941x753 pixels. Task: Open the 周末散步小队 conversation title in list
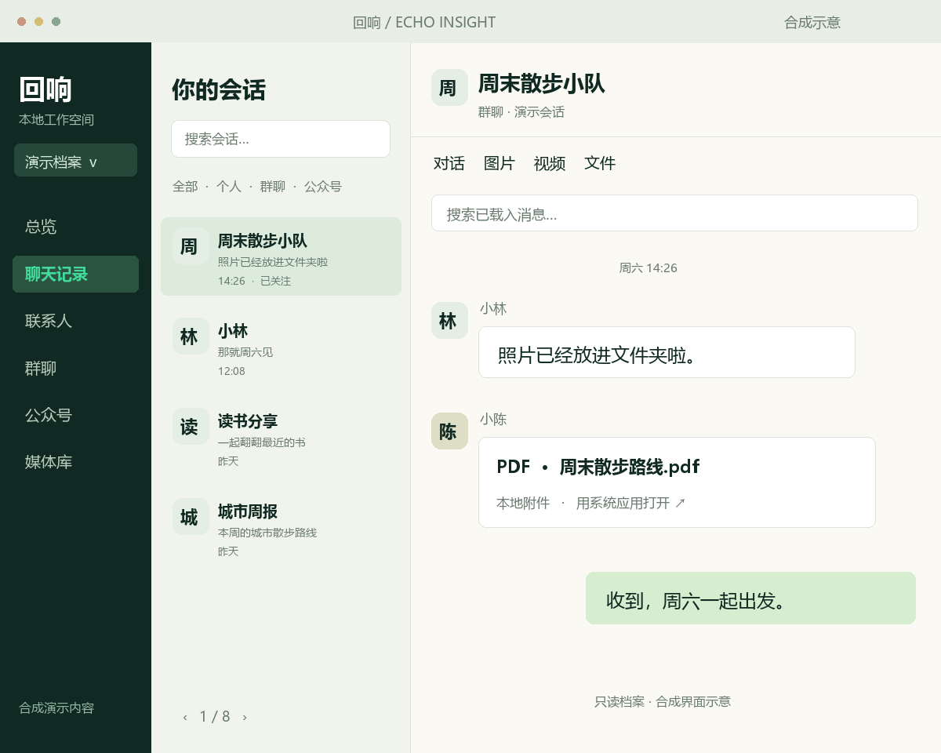[x=263, y=241]
